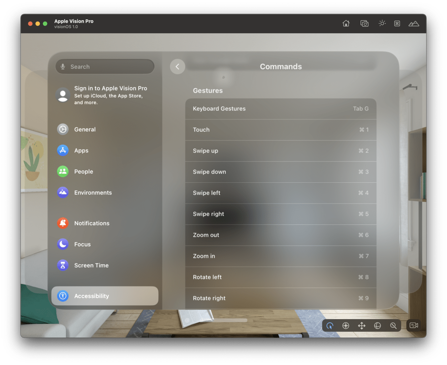The width and height of the screenshot is (447, 365).
Task: Select the Swipe left command row
Action: click(x=281, y=193)
